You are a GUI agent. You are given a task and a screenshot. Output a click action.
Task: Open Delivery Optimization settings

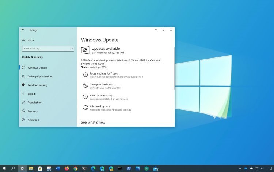tap(37, 76)
